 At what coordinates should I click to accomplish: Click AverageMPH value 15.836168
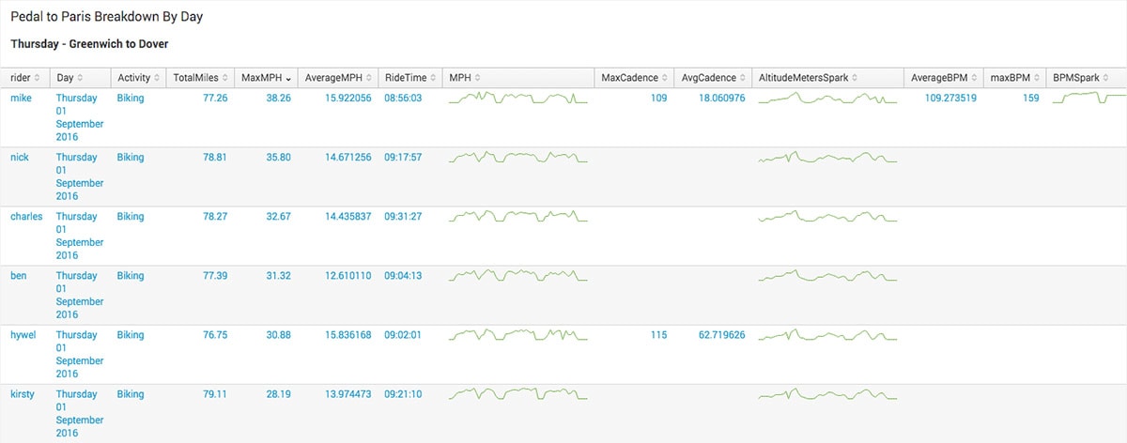coord(347,334)
